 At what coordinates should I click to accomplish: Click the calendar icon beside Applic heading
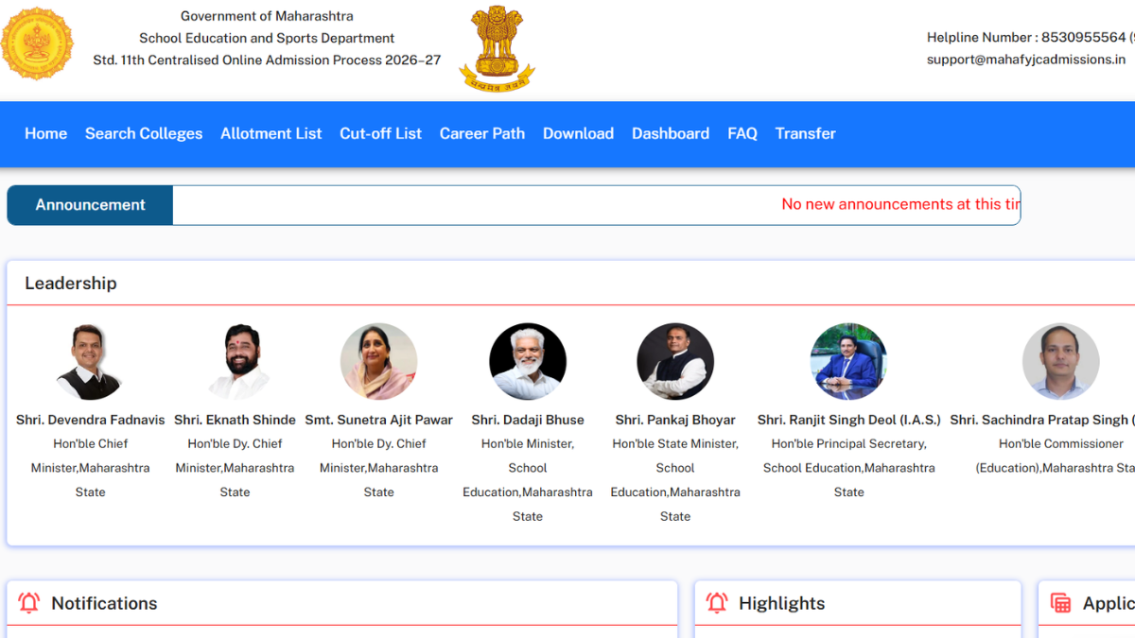tap(1061, 603)
